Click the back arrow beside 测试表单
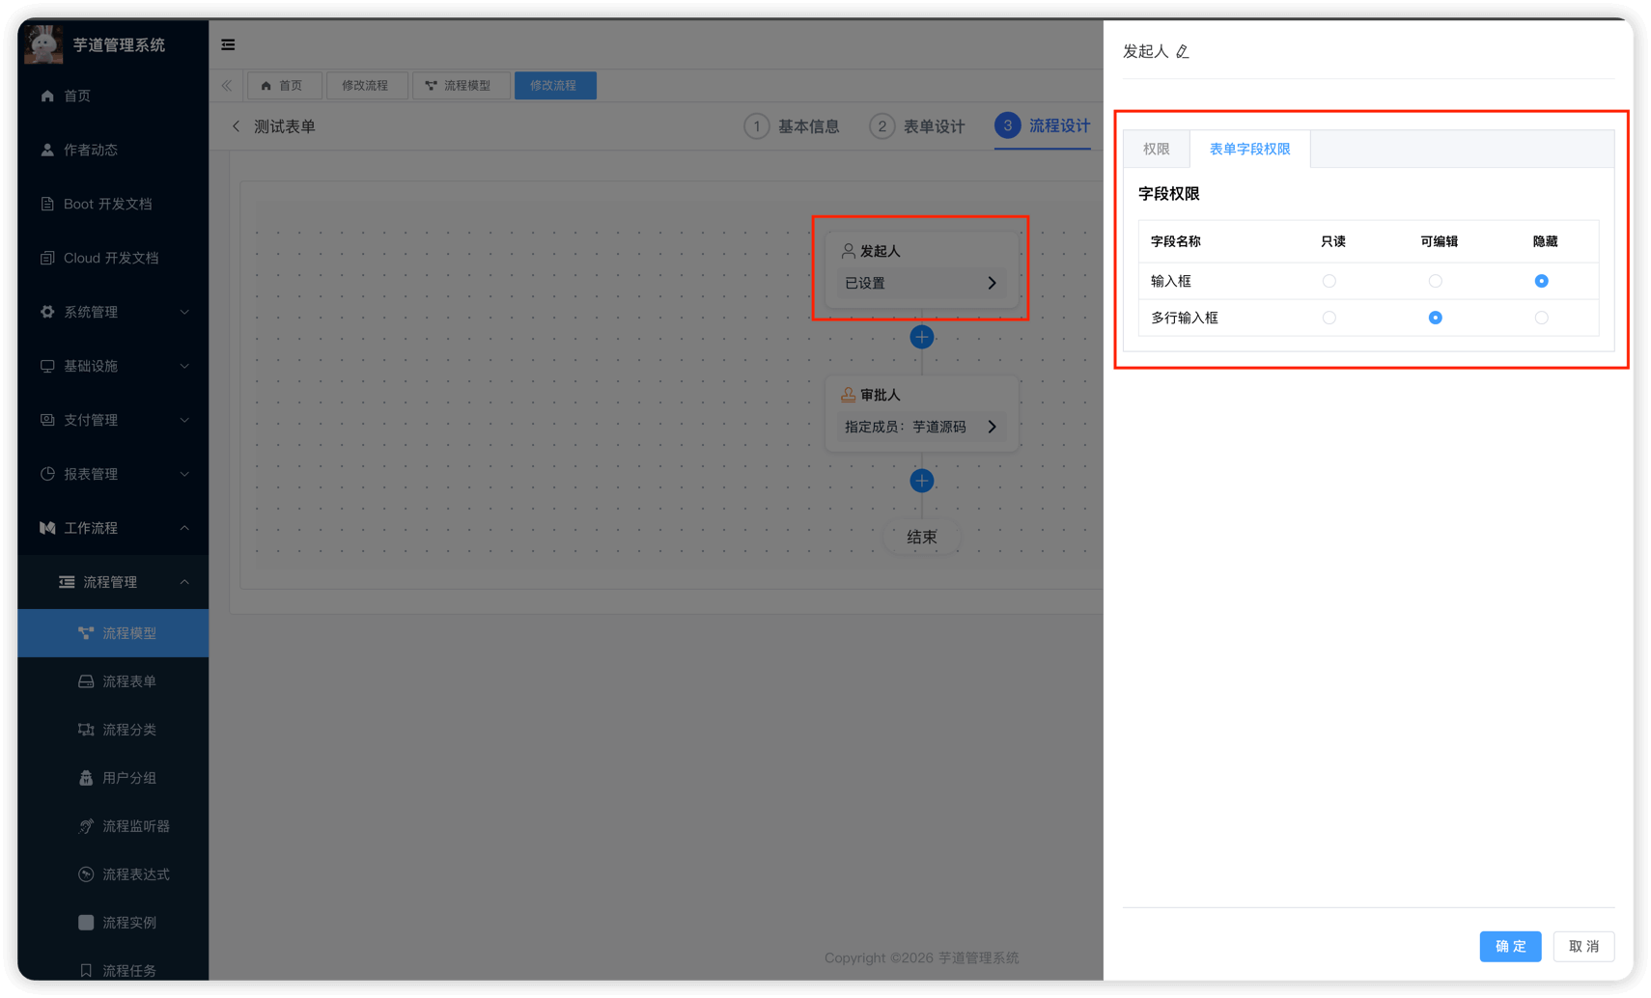Screen dimensions: 1651x998 click(x=236, y=126)
